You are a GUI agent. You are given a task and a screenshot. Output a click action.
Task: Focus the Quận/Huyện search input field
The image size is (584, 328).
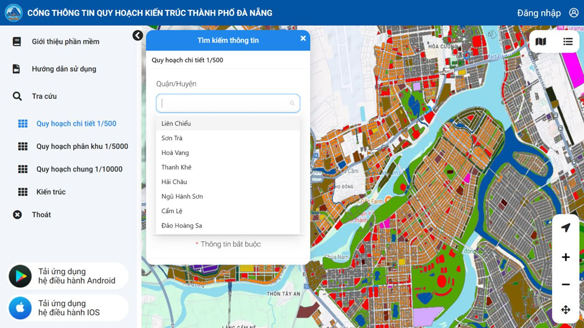click(x=228, y=103)
